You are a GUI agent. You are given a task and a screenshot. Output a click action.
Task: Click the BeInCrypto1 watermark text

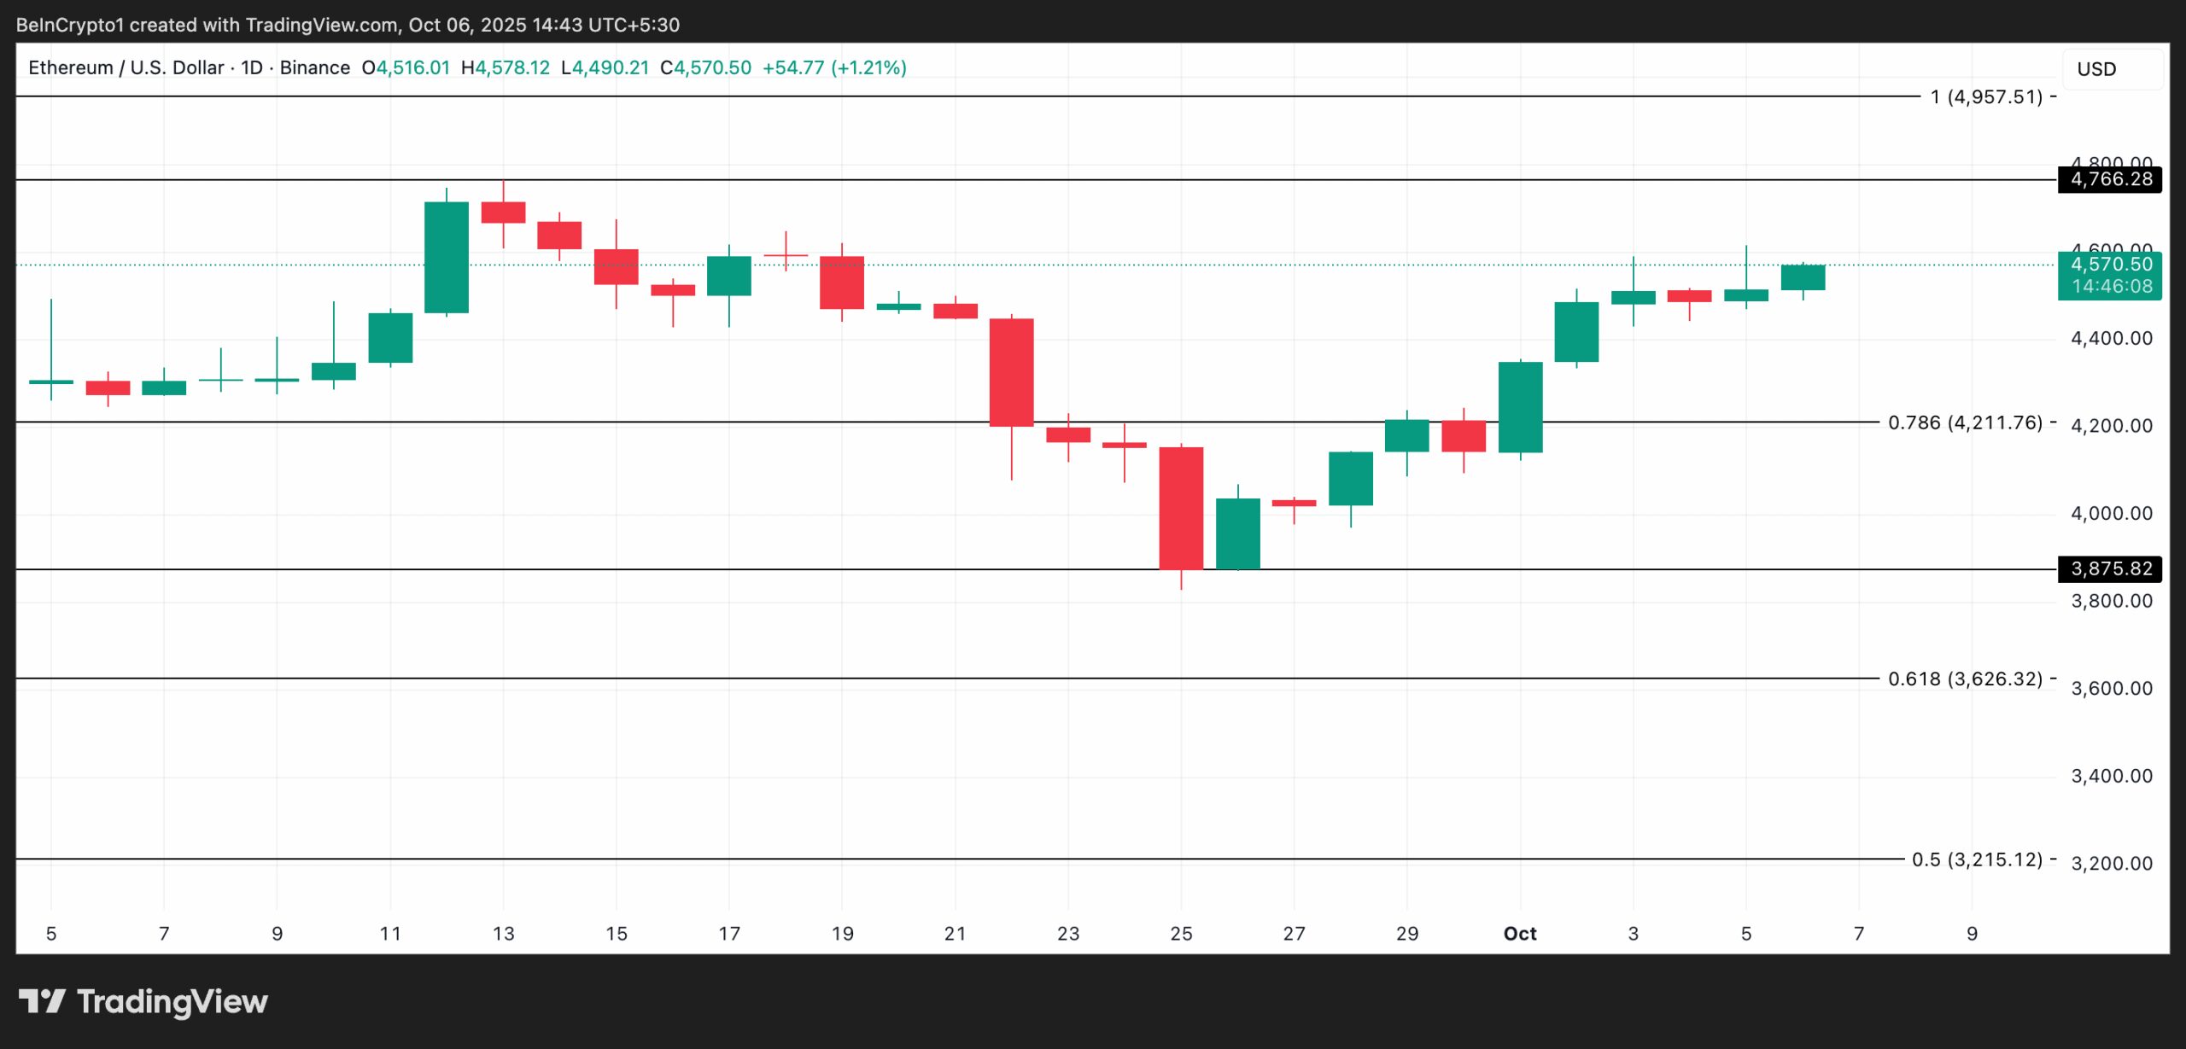pos(68,25)
